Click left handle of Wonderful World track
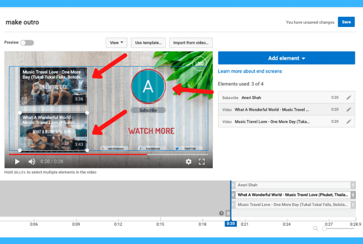Screen dimensions: 363x244 coord(233,195)
